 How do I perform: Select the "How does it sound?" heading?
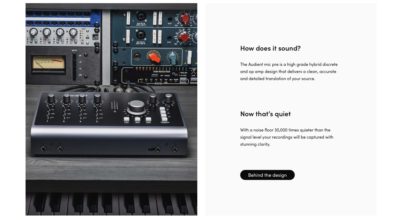click(x=270, y=48)
